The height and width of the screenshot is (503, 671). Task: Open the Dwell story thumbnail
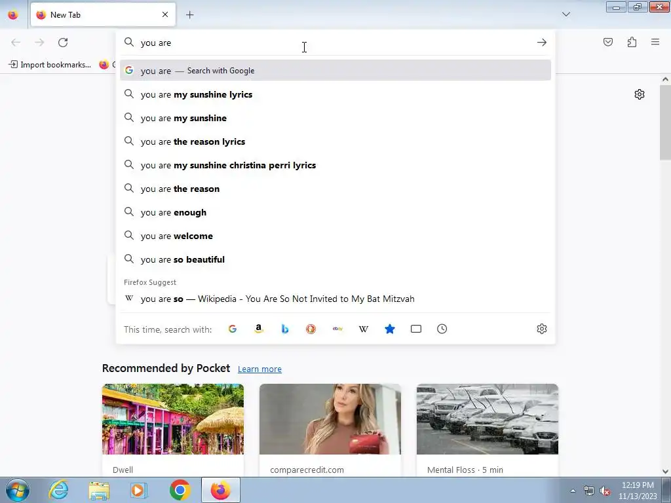pos(173,419)
